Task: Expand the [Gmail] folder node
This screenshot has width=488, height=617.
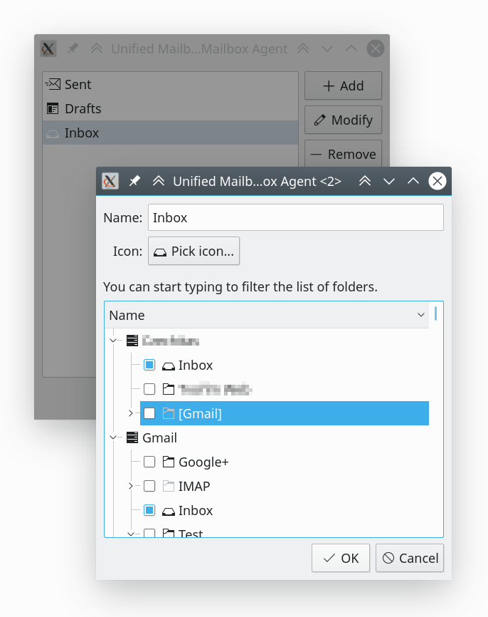Action: pyautogui.click(x=131, y=413)
